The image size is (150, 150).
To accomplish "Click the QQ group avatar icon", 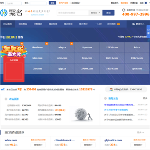I will pyautogui.click(x=111, y=89).
